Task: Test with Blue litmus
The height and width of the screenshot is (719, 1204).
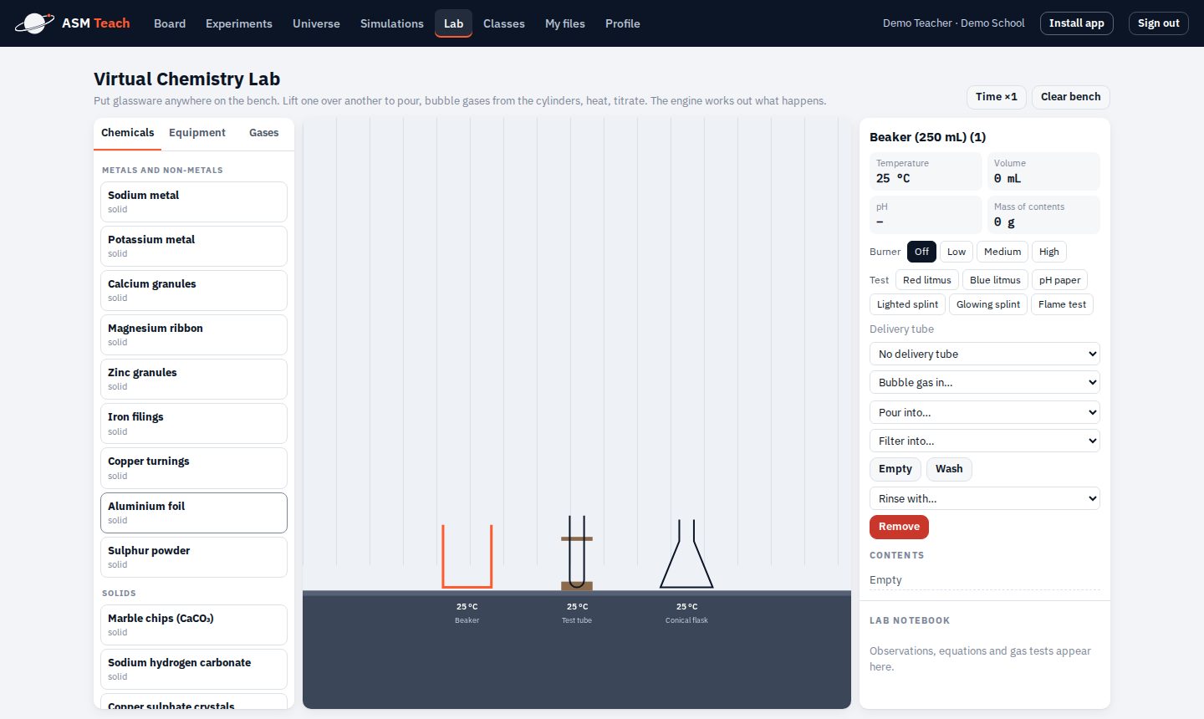Action: [x=995, y=280]
